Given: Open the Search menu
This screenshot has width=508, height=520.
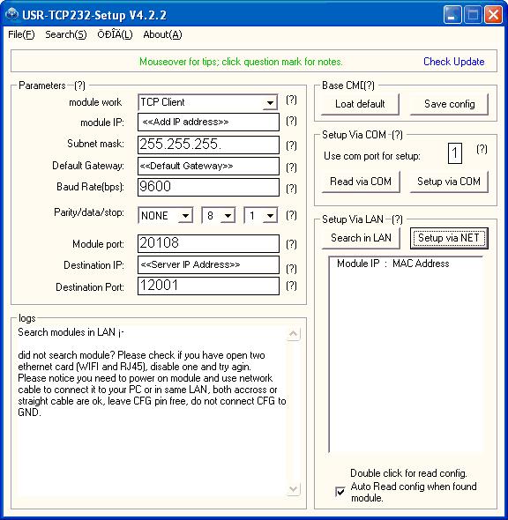Looking at the screenshot, I should [65, 34].
